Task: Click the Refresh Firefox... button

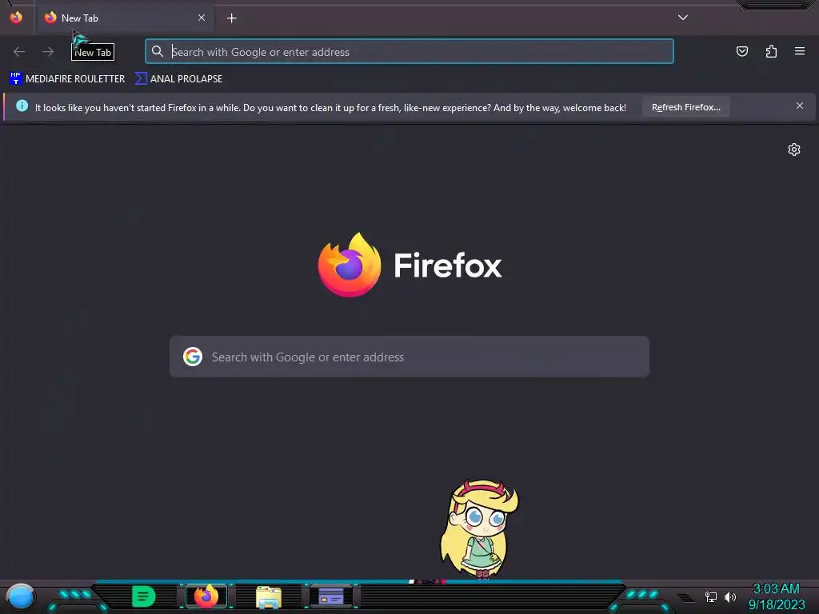Action: point(685,107)
